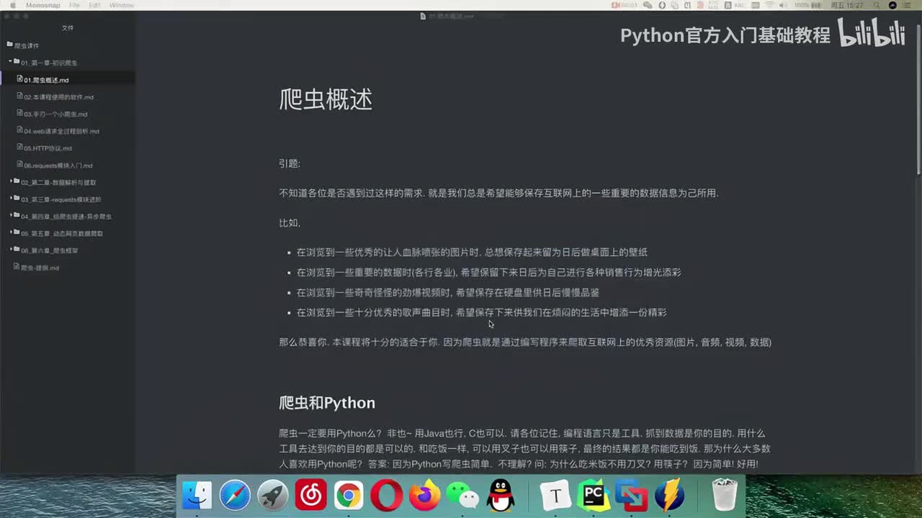Click the battery 100% indicator
This screenshot has width=922, height=518.
807,5
